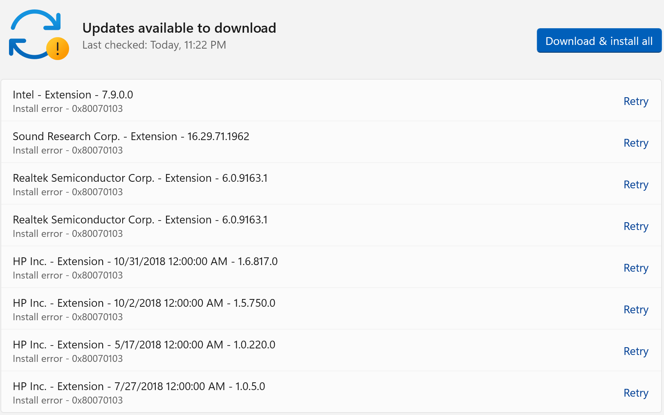Select Sound Research Corp. Extension 16.29.71.1962 title
Image resolution: width=664 pixels, height=415 pixels.
131,136
